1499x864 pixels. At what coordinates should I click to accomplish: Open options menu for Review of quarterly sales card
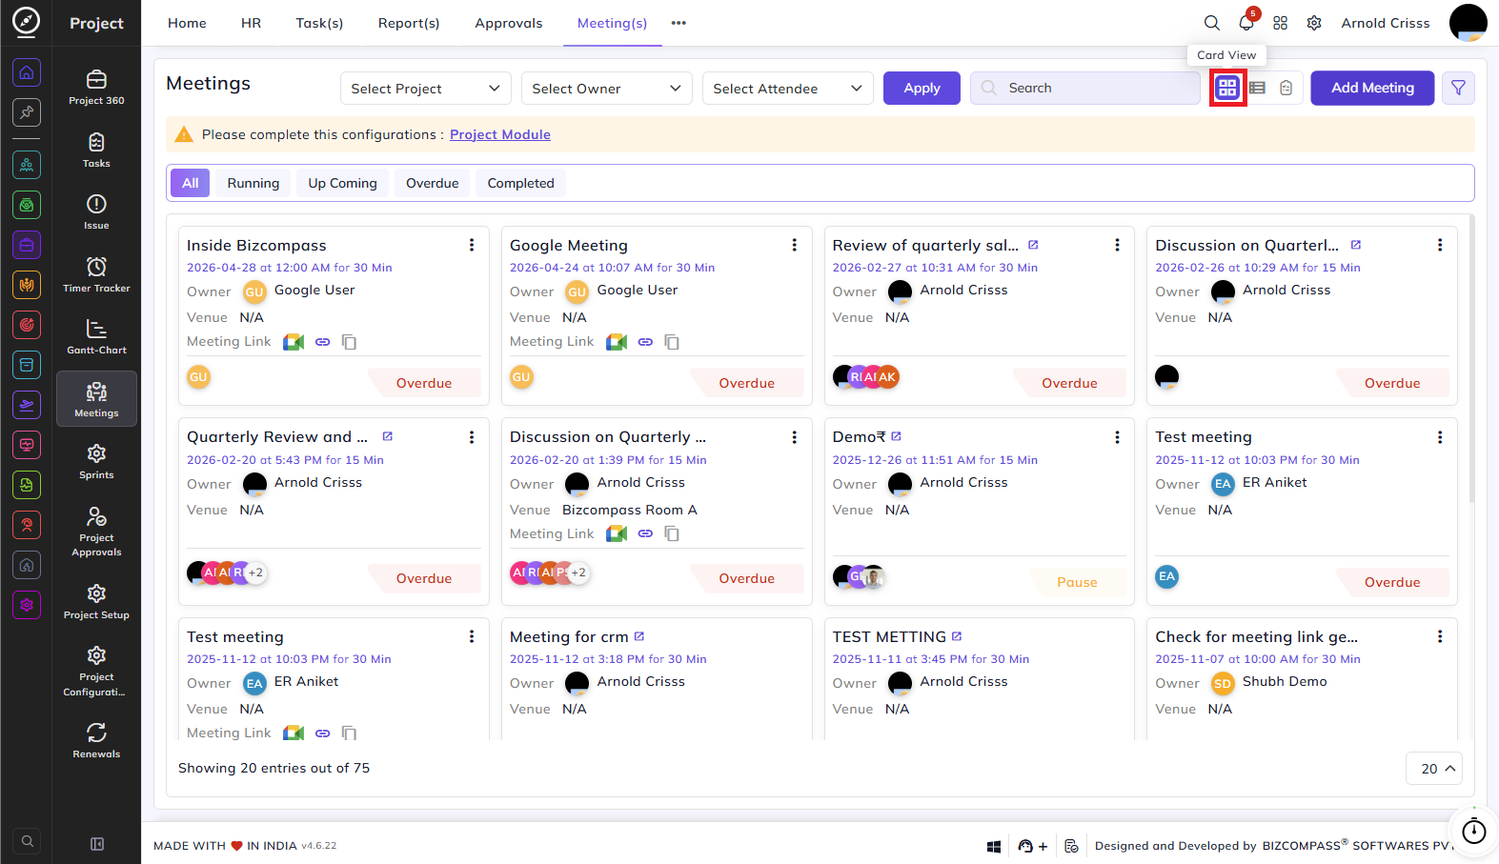(1118, 246)
